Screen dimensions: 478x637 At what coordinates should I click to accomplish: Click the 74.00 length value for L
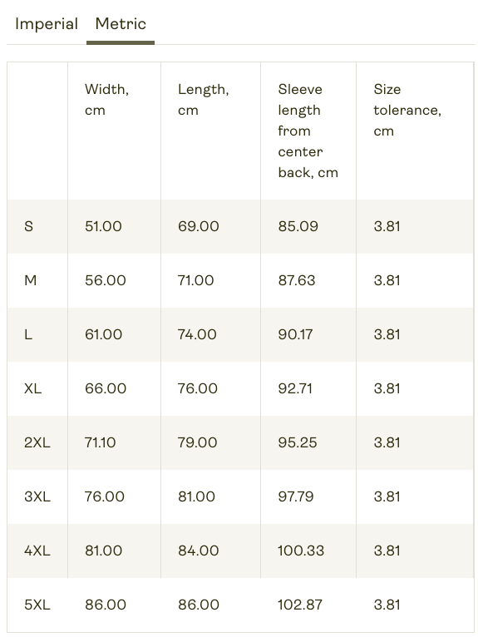[197, 334]
